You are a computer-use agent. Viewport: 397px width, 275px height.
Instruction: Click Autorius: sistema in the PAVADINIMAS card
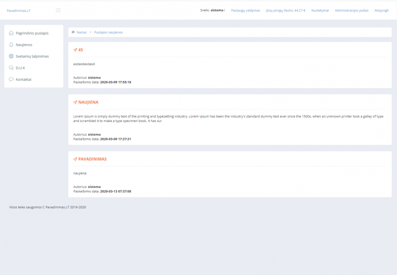87,187
